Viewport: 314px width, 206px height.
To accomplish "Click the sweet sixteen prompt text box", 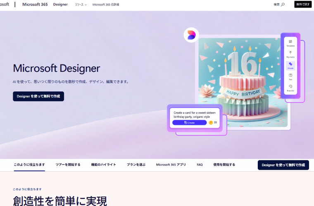I will pos(195,115).
